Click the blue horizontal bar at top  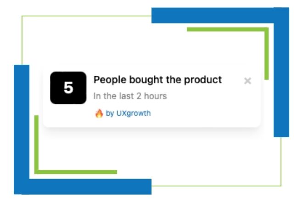[x=213, y=16]
